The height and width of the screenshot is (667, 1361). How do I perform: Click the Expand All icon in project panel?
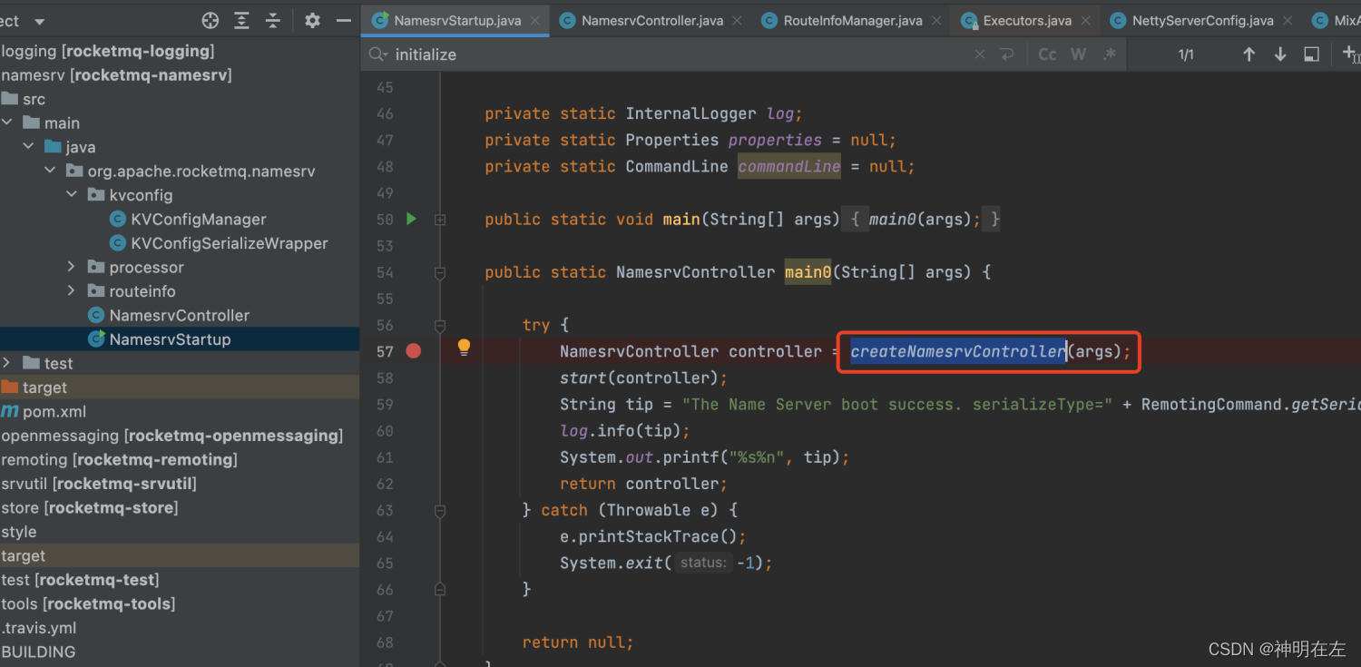tap(241, 20)
